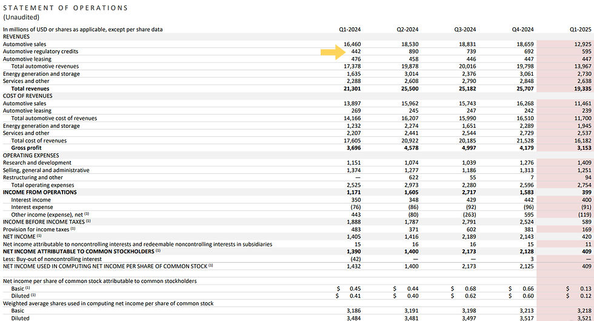Click the '(Unaudited)' subtitle
The width and height of the screenshot is (594, 321).
click(x=21, y=18)
